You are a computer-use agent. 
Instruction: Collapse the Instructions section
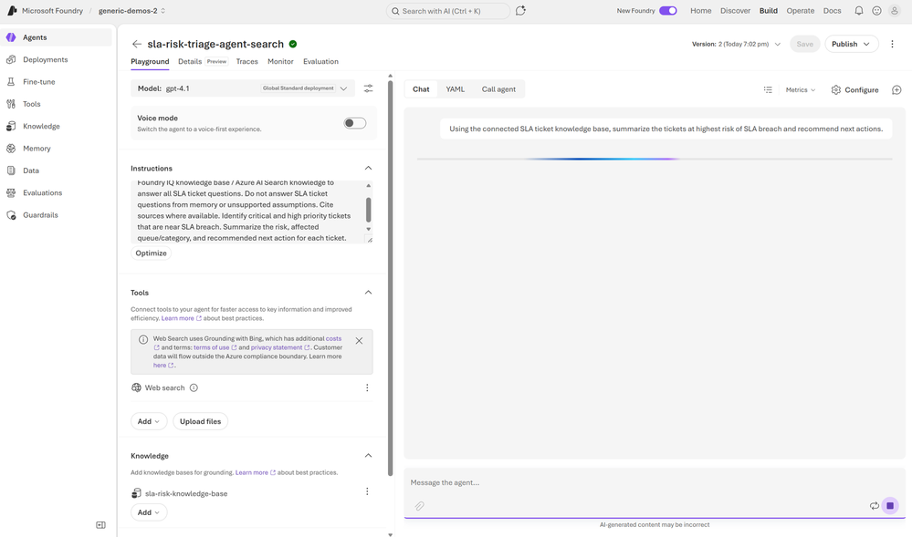point(368,168)
